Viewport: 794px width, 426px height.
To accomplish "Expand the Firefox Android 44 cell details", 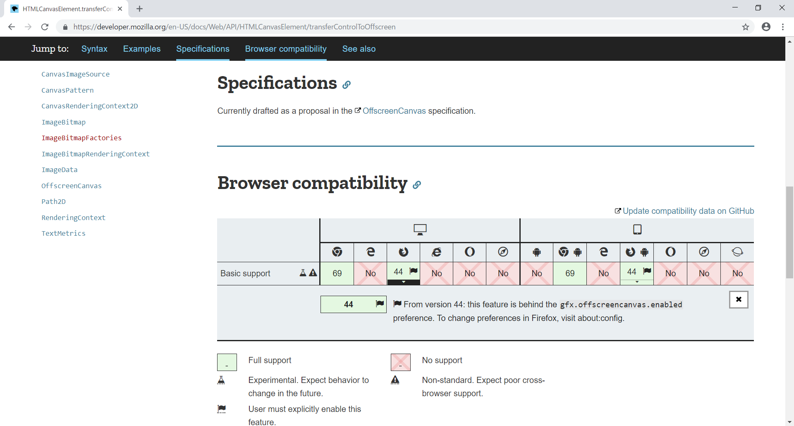I will coord(636,281).
